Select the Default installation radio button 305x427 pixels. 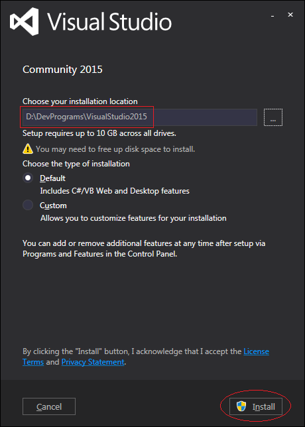[x=28, y=178]
